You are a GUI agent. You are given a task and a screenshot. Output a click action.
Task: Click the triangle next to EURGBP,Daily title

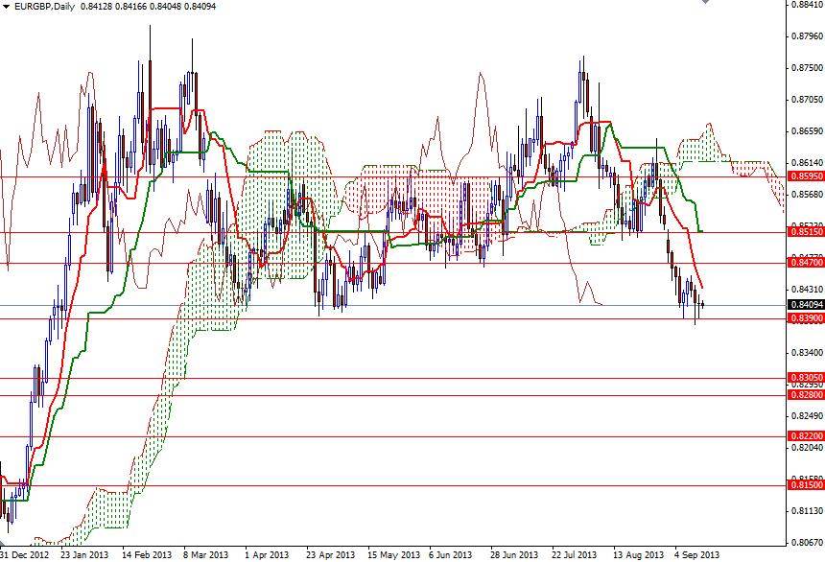[x=6, y=7]
